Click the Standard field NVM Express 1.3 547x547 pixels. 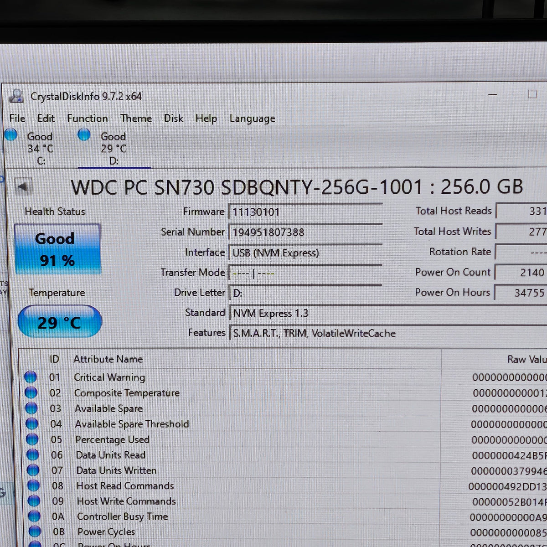pyautogui.click(x=388, y=314)
